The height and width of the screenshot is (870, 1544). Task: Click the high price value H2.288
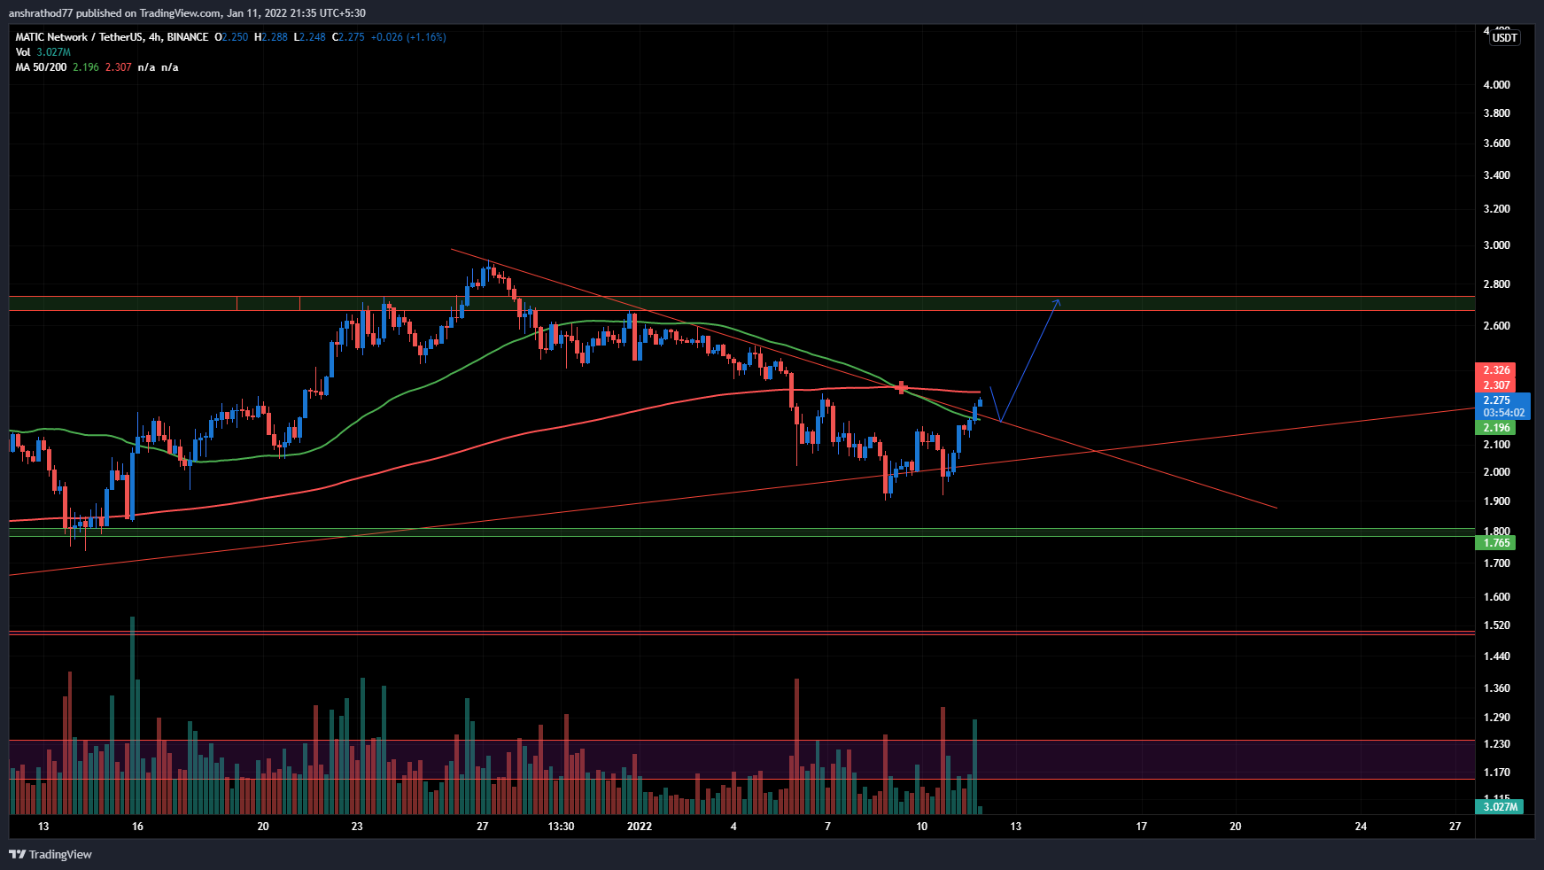point(271,37)
